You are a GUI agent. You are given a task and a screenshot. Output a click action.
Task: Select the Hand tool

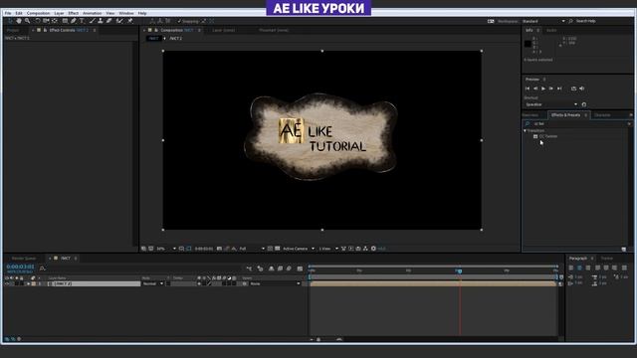click(x=19, y=21)
